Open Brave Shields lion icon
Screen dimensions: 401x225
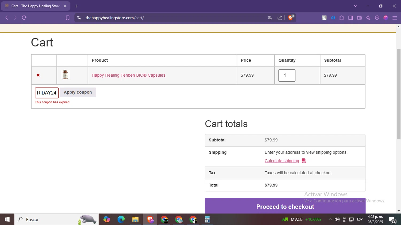291,18
